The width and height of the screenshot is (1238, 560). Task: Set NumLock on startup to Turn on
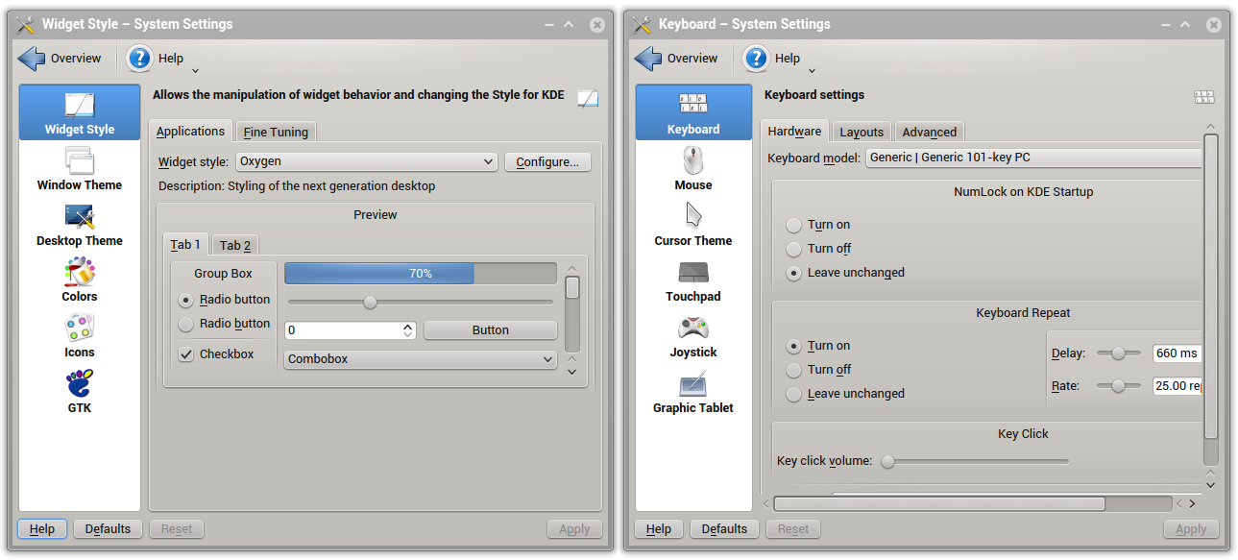(817, 225)
